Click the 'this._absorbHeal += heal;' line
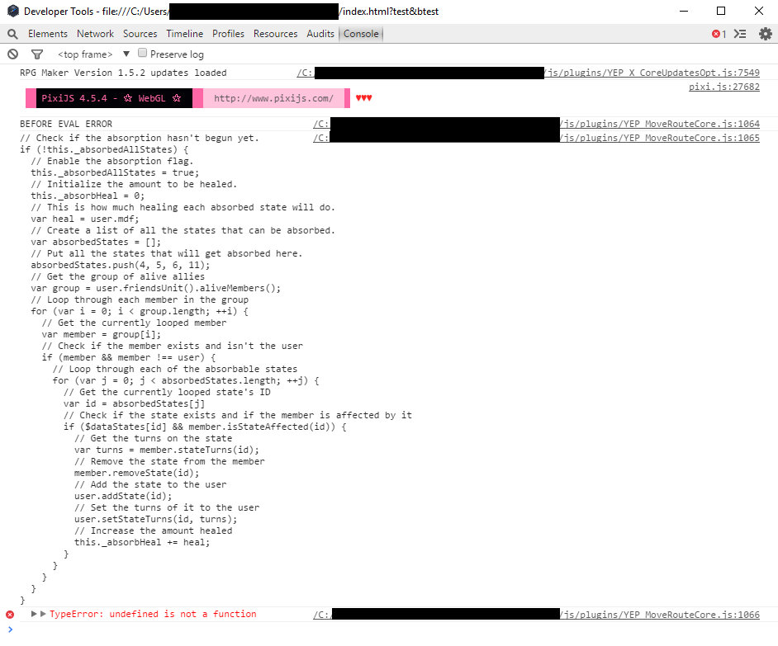778x646 pixels. tap(142, 542)
